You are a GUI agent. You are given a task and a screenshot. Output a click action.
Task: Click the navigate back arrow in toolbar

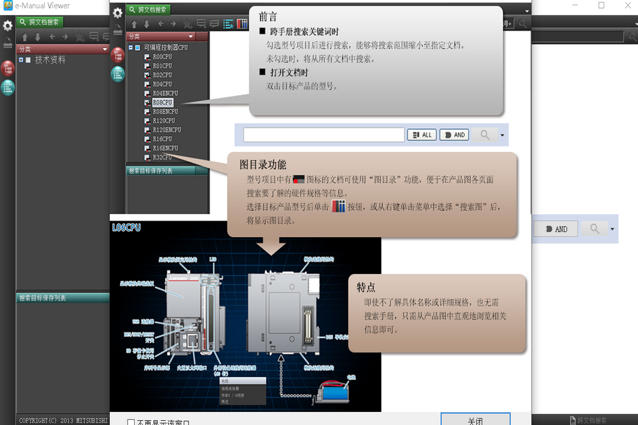coord(160,24)
